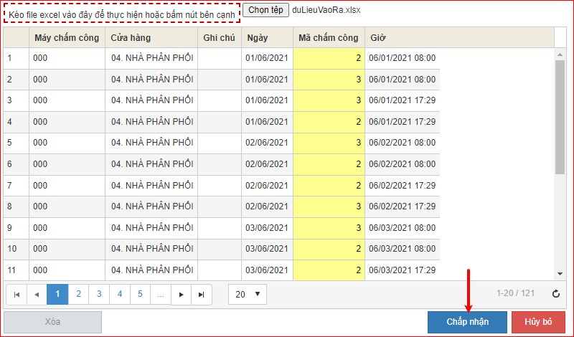
Task: Open page 5 of the table
Action: pos(140,295)
